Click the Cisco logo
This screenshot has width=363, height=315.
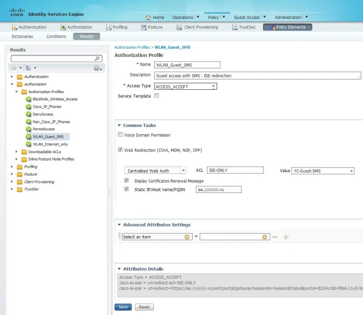[x=17, y=12]
